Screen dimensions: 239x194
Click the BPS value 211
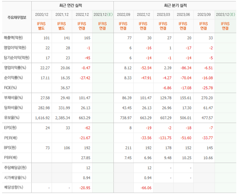coord(128,148)
